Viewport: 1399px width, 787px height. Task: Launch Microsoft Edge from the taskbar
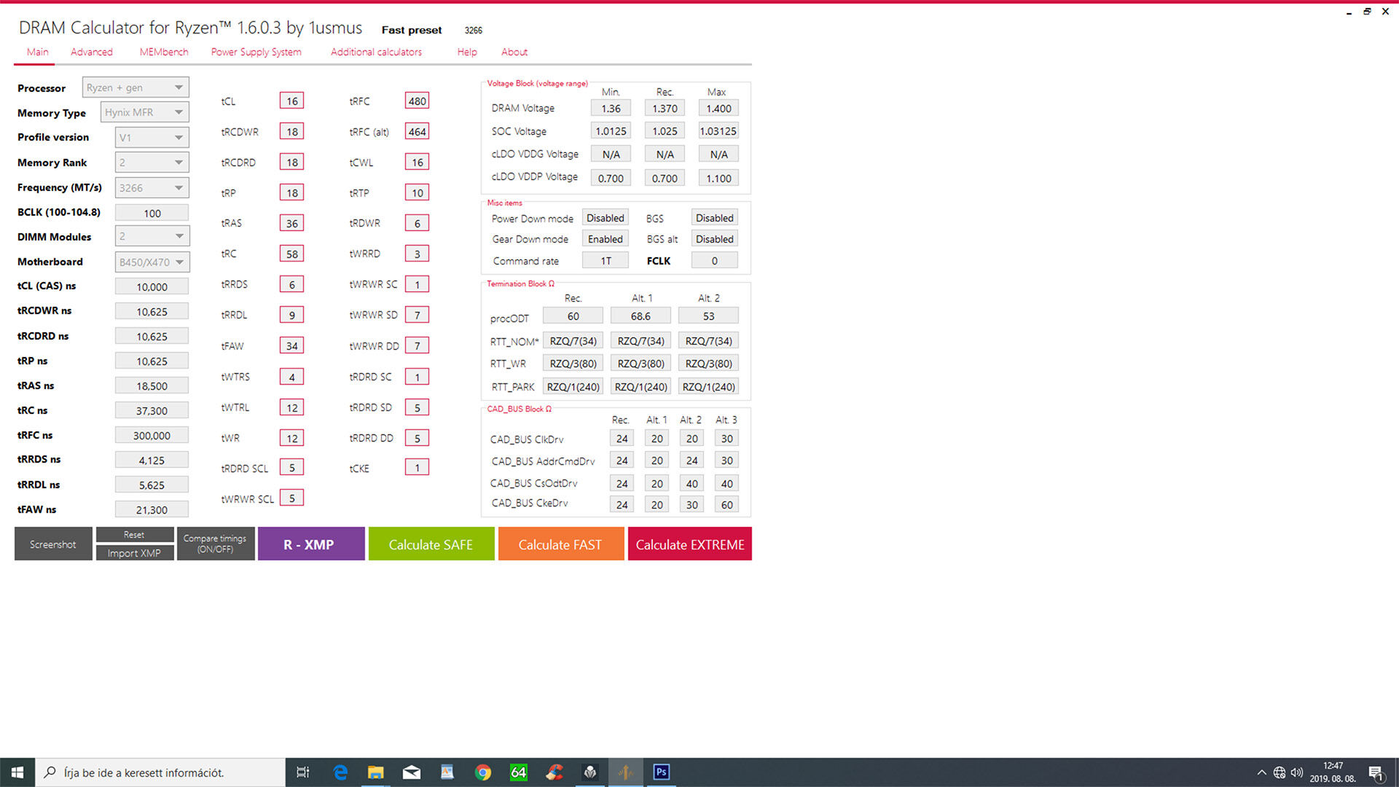click(340, 772)
